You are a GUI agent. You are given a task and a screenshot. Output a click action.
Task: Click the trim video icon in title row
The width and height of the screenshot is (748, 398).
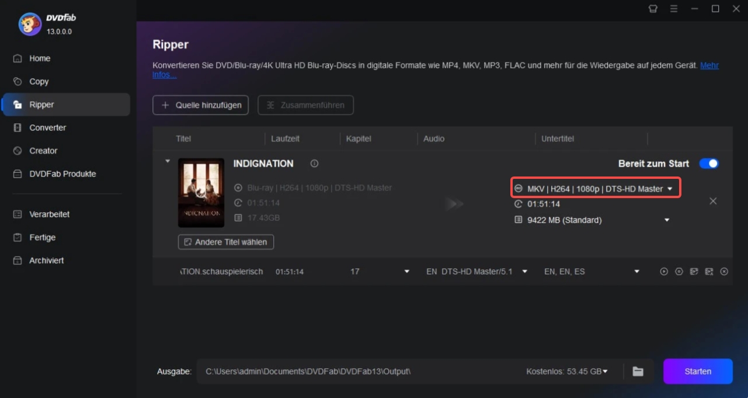click(709, 272)
